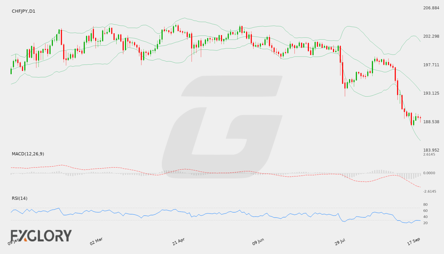Image resolution: width=444 pixels, height=254 pixels.
Task: Click the 206.884 price axis label
Action: tap(431, 8)
